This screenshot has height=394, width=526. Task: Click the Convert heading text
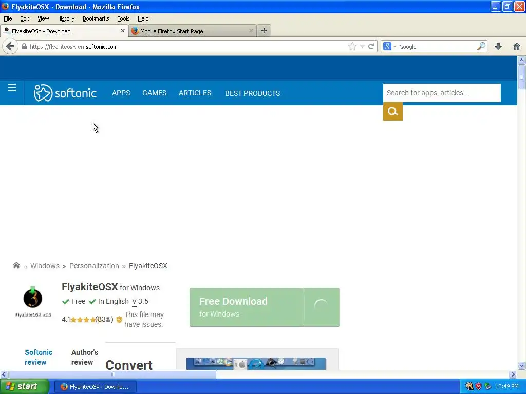pos(129,365)
